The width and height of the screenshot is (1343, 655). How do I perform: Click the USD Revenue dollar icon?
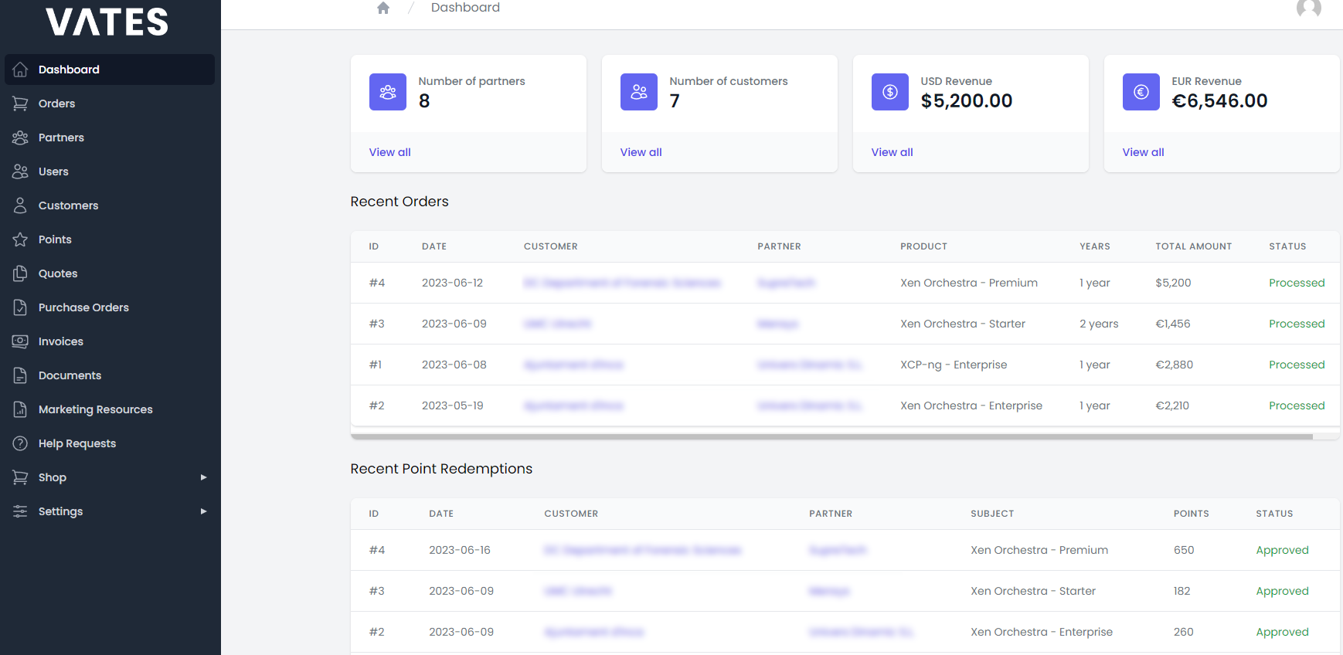point(890,92)
